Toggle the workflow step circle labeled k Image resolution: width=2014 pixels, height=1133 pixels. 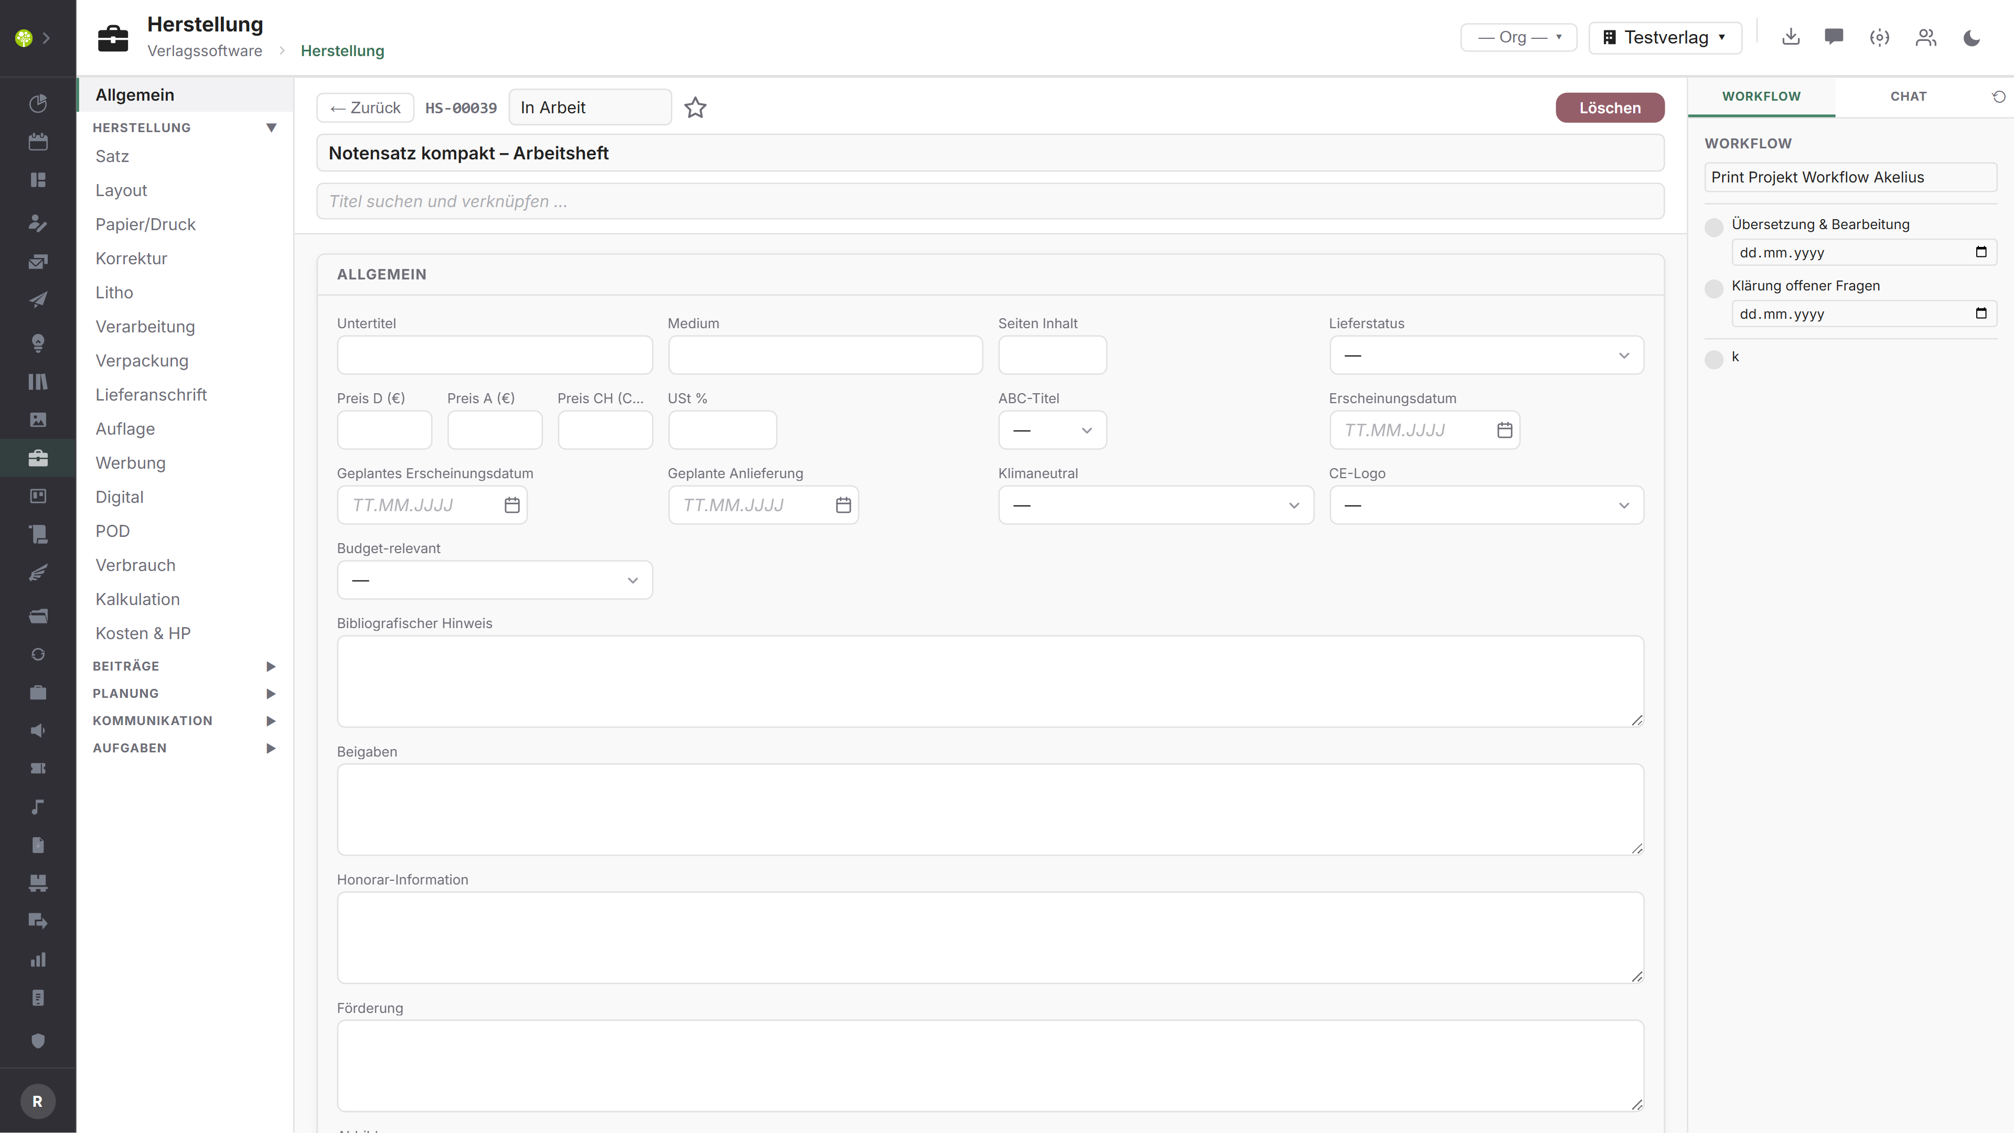(x=1714, y=360)
